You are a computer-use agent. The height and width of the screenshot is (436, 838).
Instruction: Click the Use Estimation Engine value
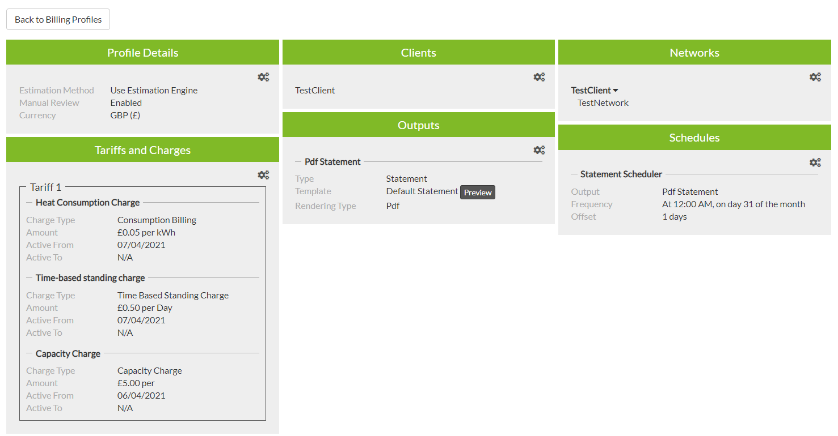(154, 90)
